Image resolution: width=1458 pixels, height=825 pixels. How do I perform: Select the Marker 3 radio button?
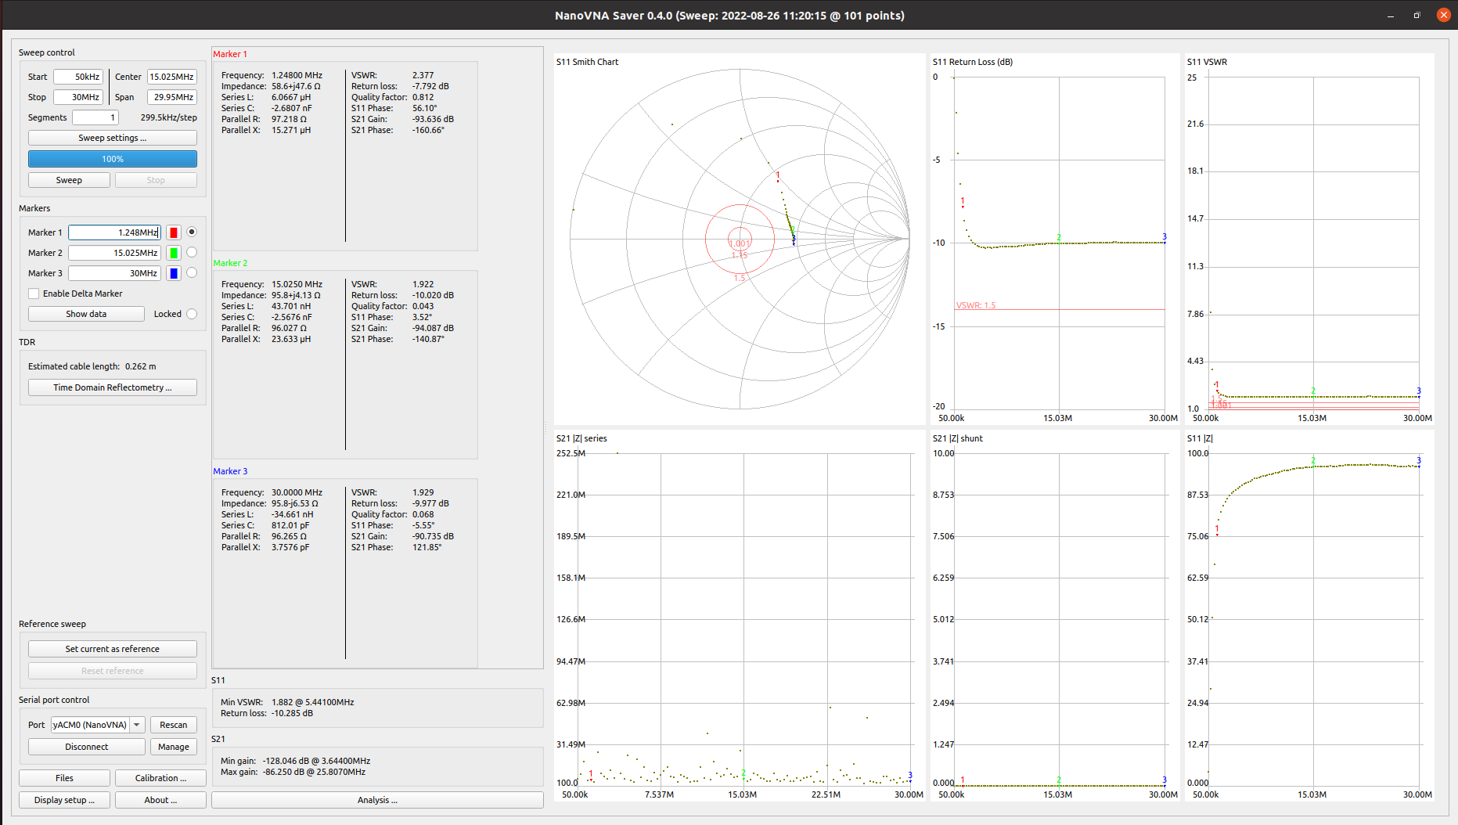pos(192,272)
